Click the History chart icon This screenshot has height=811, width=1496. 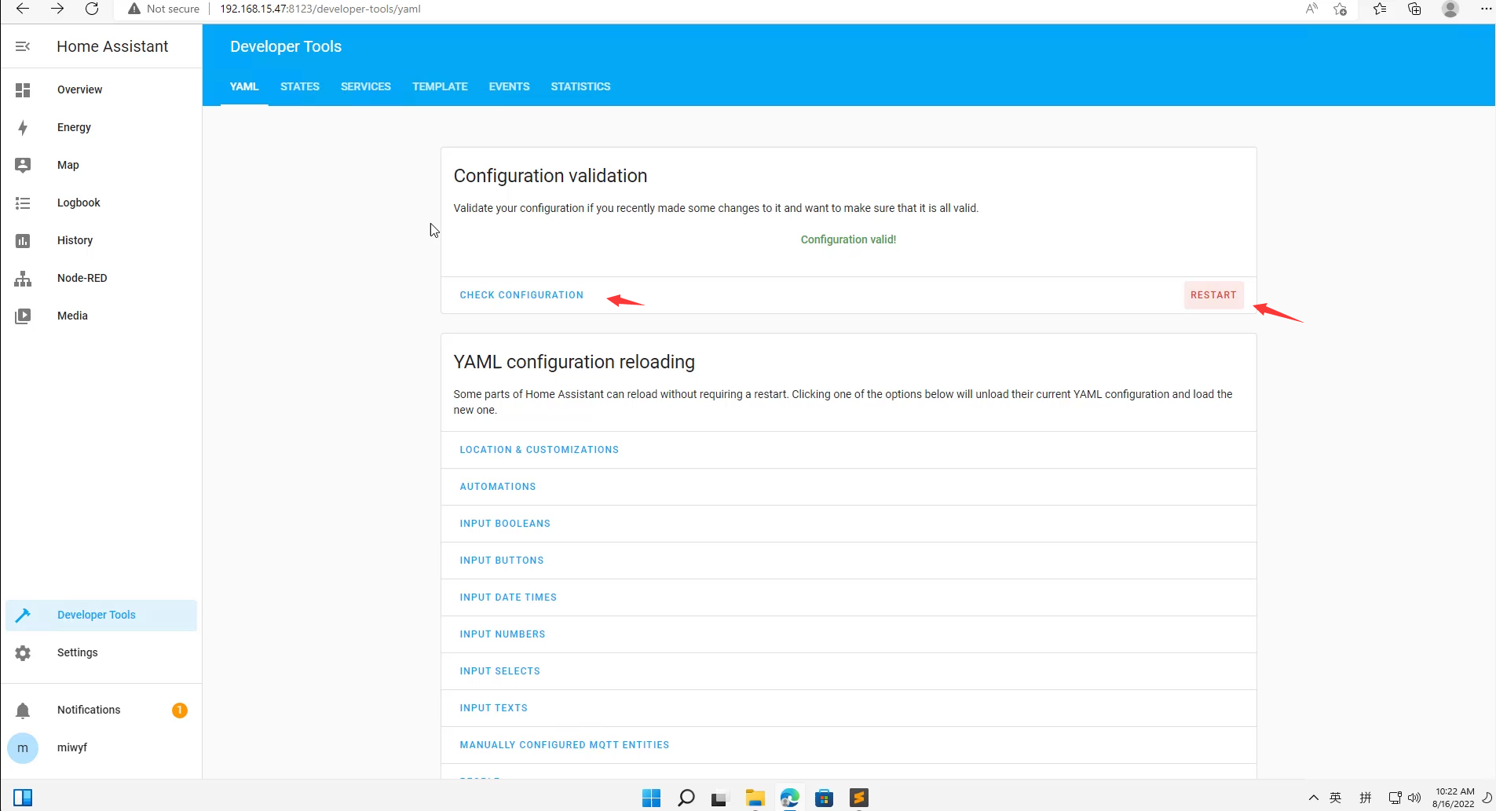click(23, 241)
